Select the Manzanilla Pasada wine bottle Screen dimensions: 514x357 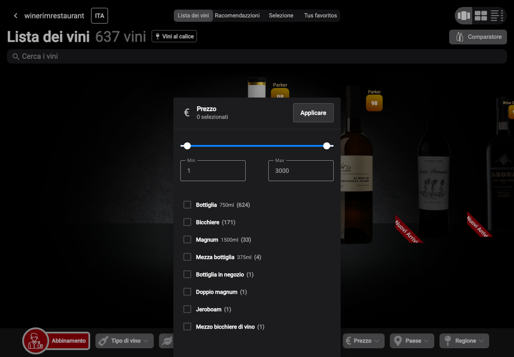[357, 164]
